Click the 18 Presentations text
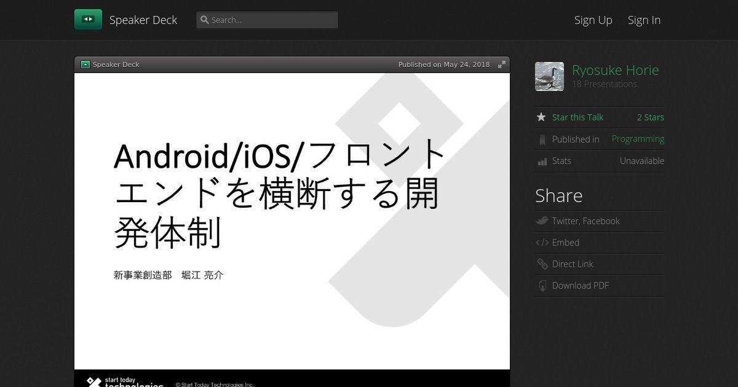Image resolution: width=738 pixels, height=387 pixels. click(x=605, y=84)
